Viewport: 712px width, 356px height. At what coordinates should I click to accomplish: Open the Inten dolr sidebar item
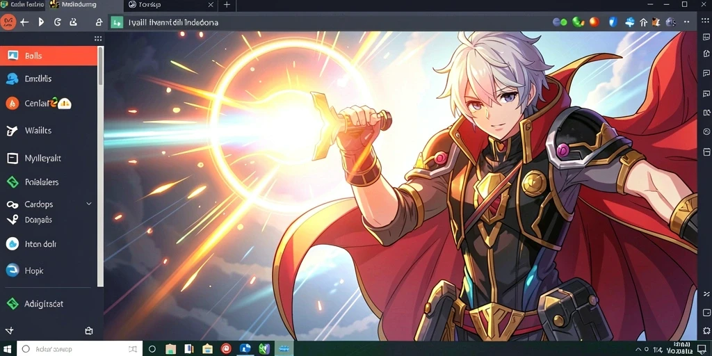point(49,244)
